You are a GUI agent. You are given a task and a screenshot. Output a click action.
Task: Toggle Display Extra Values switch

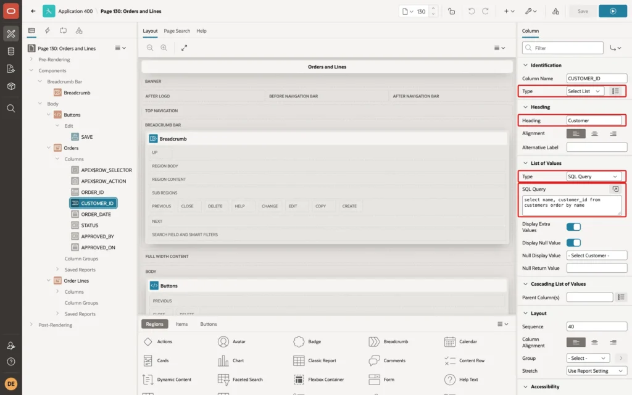point(573,227)
